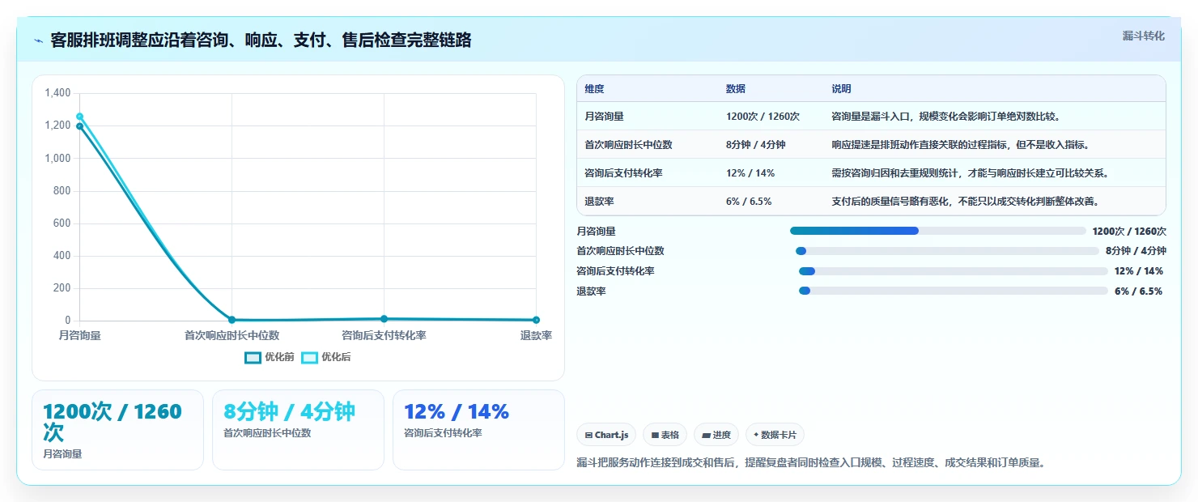Toggle the 优化前 legend series
Image resolution: width=1198 pixels, height=502 pixels.
pos(270,357)
